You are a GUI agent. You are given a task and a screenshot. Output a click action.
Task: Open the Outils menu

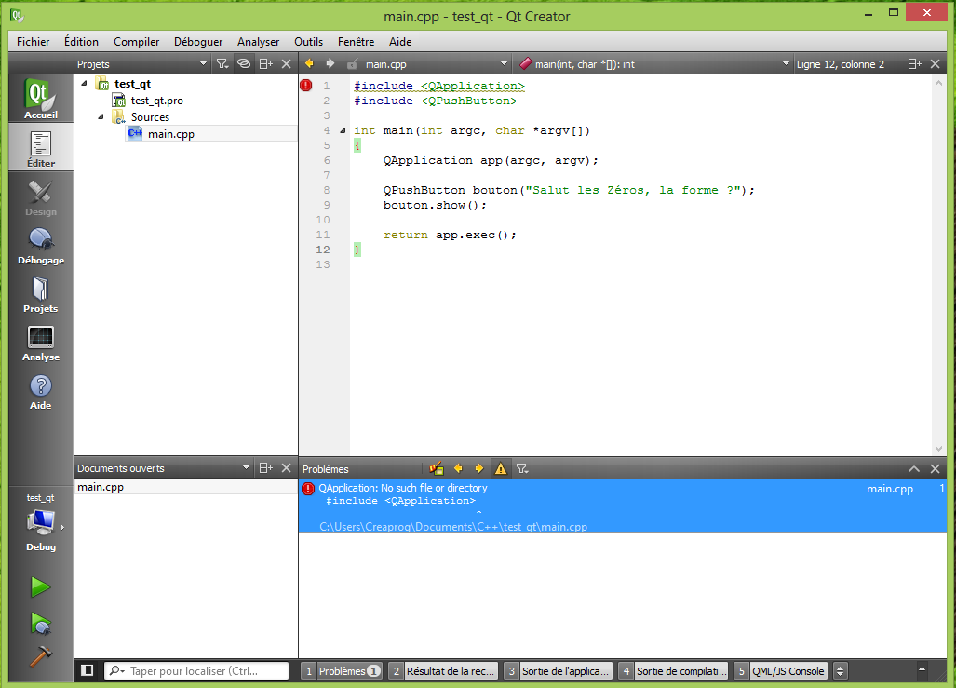coord(308,42)
